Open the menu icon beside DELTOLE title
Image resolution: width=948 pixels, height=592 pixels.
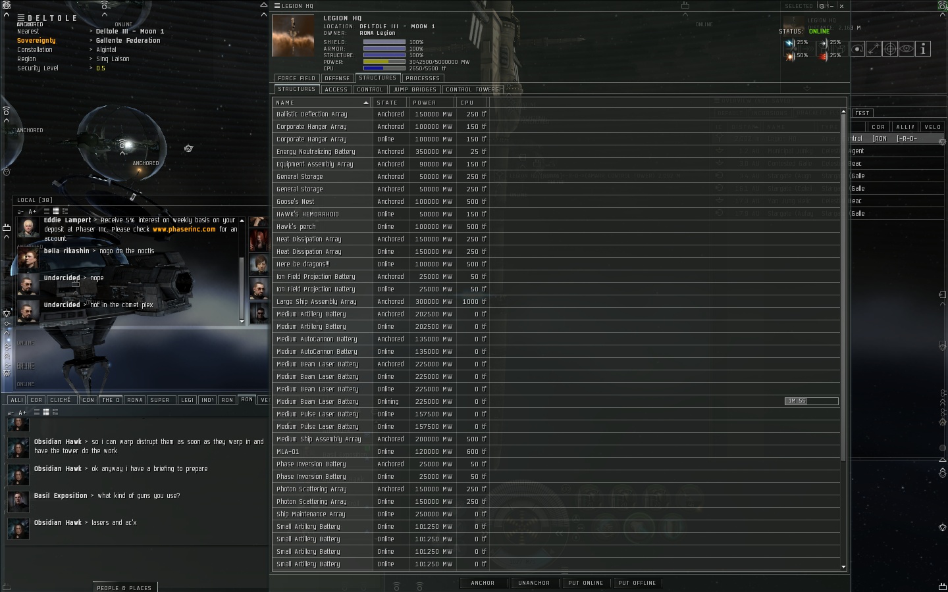click(x=21, y=18)
